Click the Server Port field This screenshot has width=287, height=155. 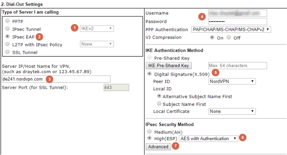pyautogui.click(x=116, y=88)
